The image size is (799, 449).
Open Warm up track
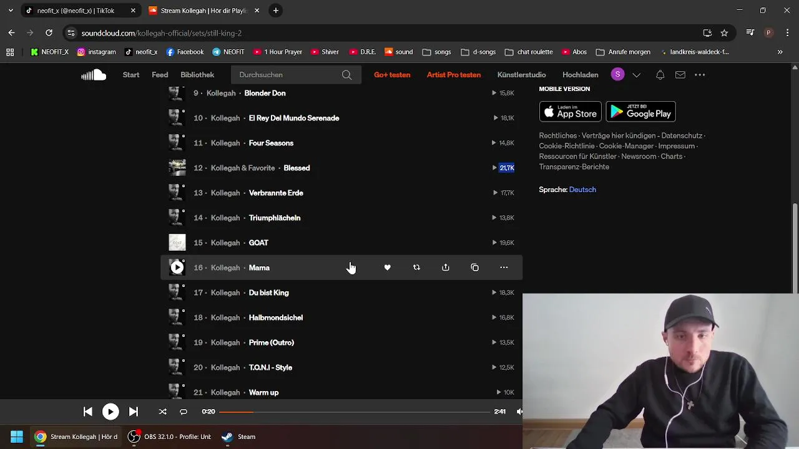pyautogui.click(x=263, y=392)
